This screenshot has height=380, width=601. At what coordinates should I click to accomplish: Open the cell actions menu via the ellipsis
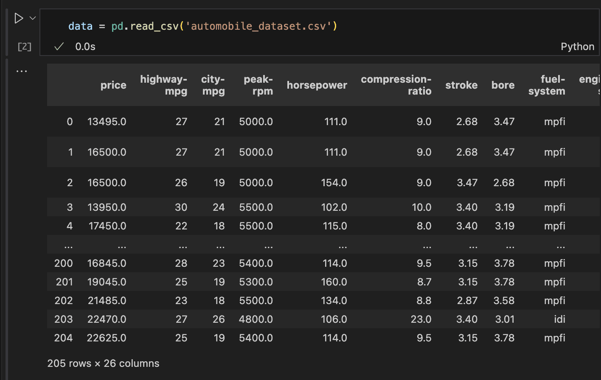(22, 70)
